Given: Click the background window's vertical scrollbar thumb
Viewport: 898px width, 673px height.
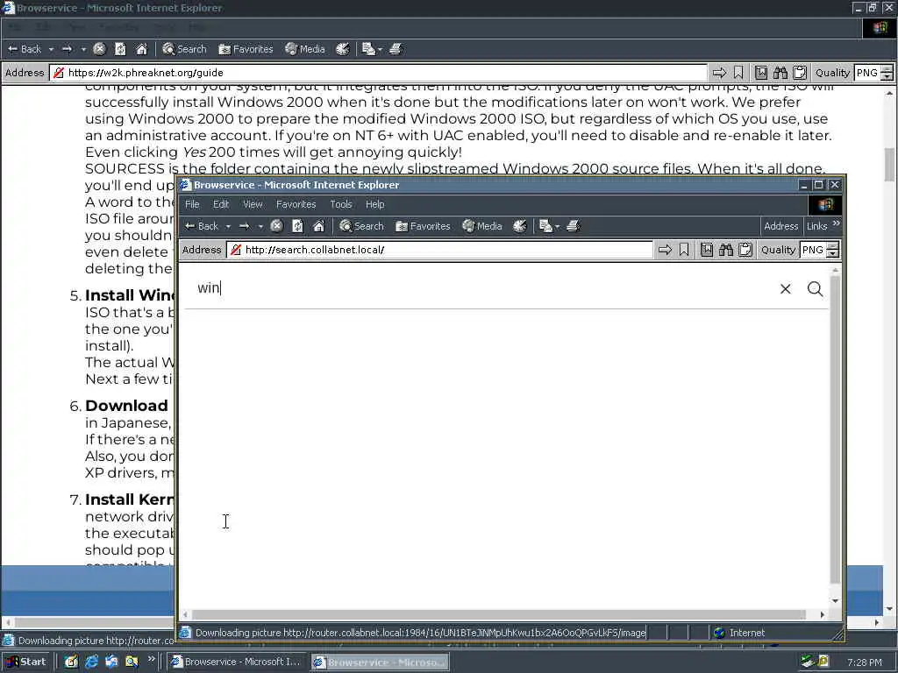Looking at the screenshot, I should click(x=889, y=165).
